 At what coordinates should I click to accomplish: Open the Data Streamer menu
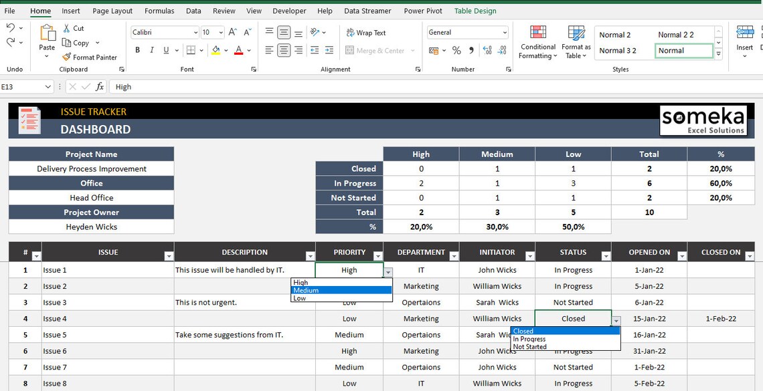pos(367,11)
